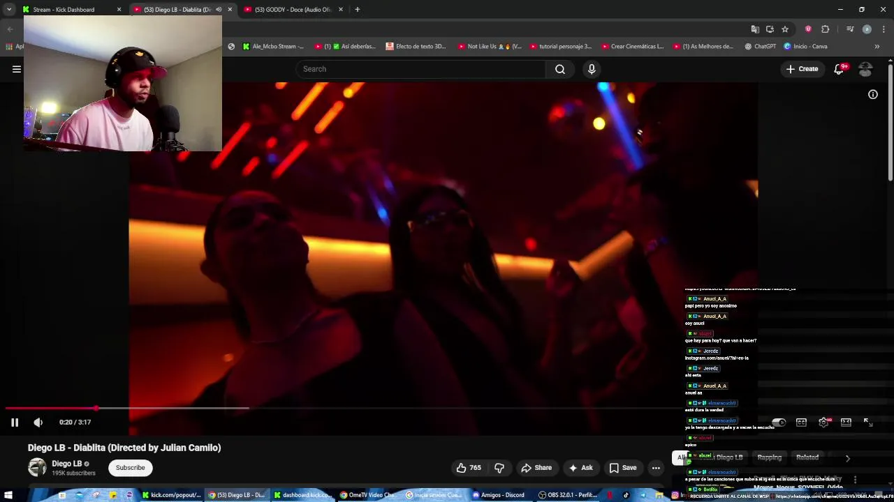Screen dimensions: 894x502
Task: Open media controls icon in Chrome toolbar
Action: tap(850, 29)
